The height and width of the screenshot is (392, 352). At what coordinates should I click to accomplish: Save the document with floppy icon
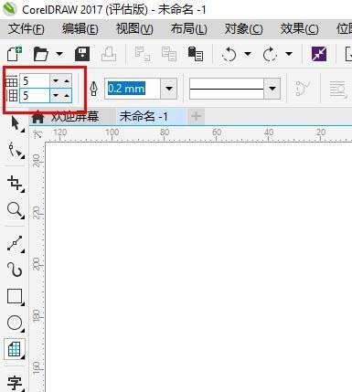pyautogui.click(x=82, y=54)
